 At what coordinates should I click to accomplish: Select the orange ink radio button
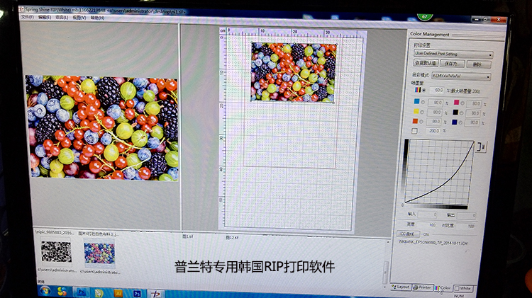[x=421, y=121]
